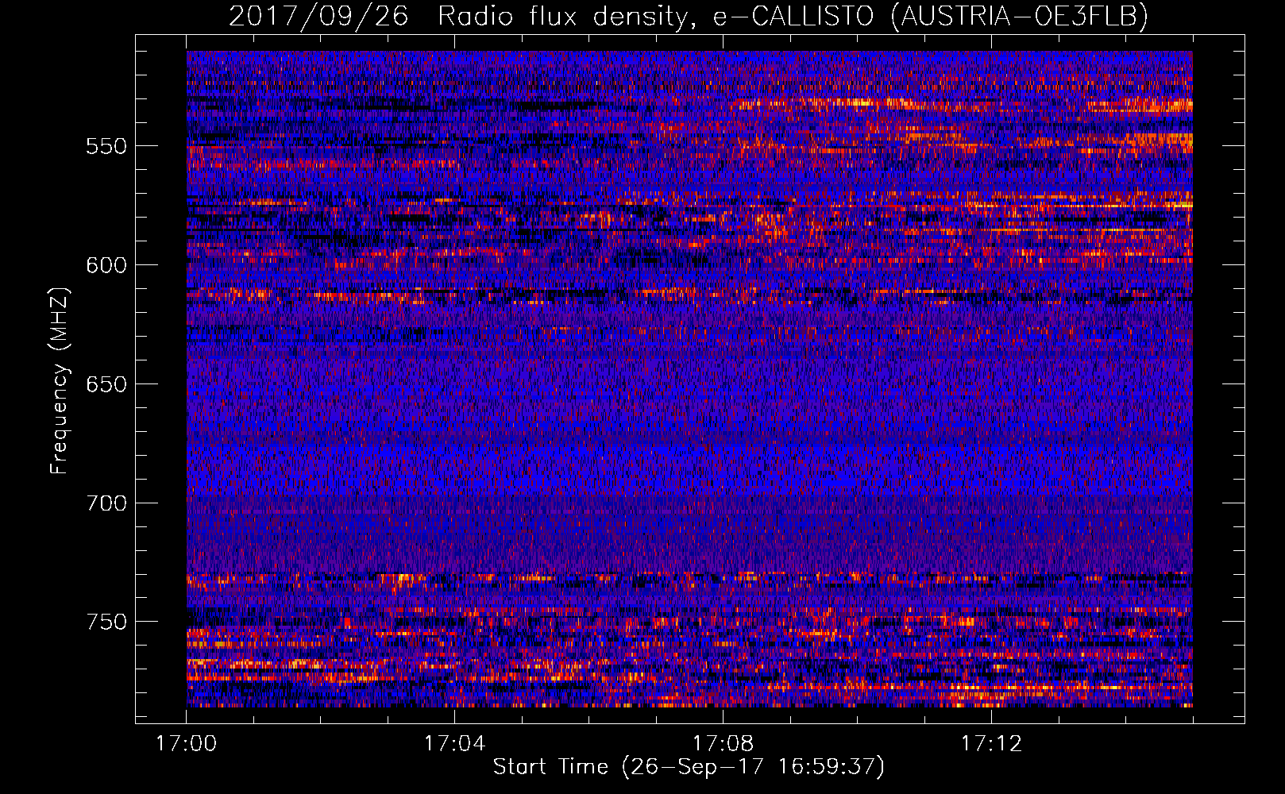Click the 17:00 time axis label
The image size is (1285, 794).
(x=186, y=744)
